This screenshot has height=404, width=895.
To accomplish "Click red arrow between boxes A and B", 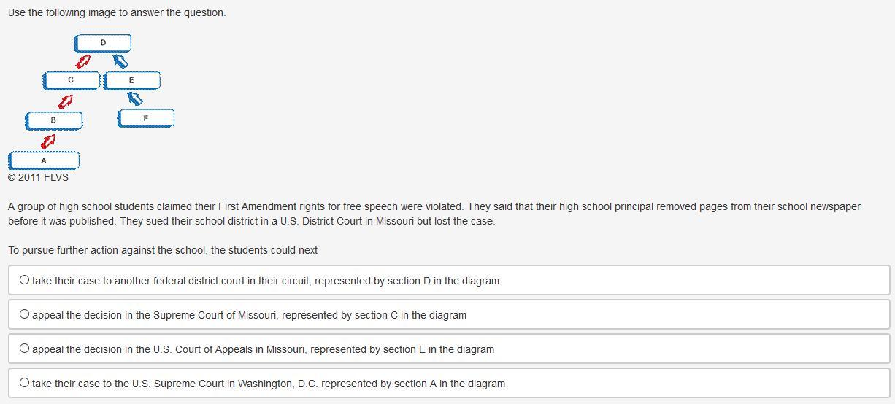I will tap(48, 140).
